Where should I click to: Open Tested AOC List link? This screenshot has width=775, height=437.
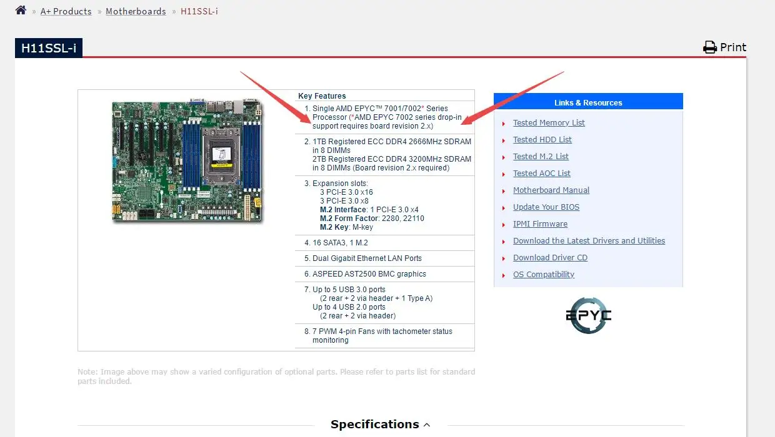(x=541, y=174)
